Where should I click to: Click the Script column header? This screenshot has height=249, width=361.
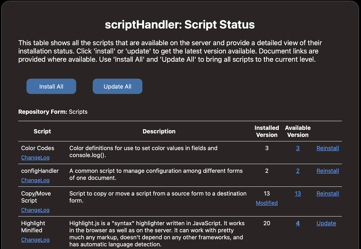42,131
